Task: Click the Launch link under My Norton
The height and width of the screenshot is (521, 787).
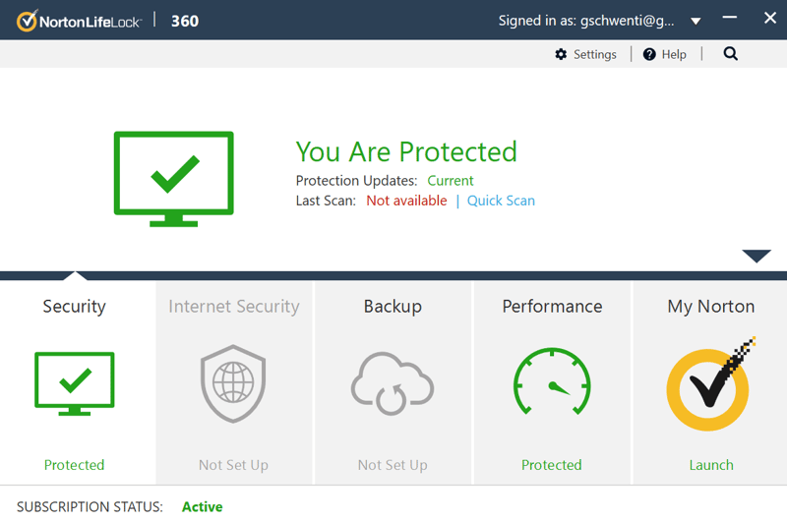Action: point(711,465)
